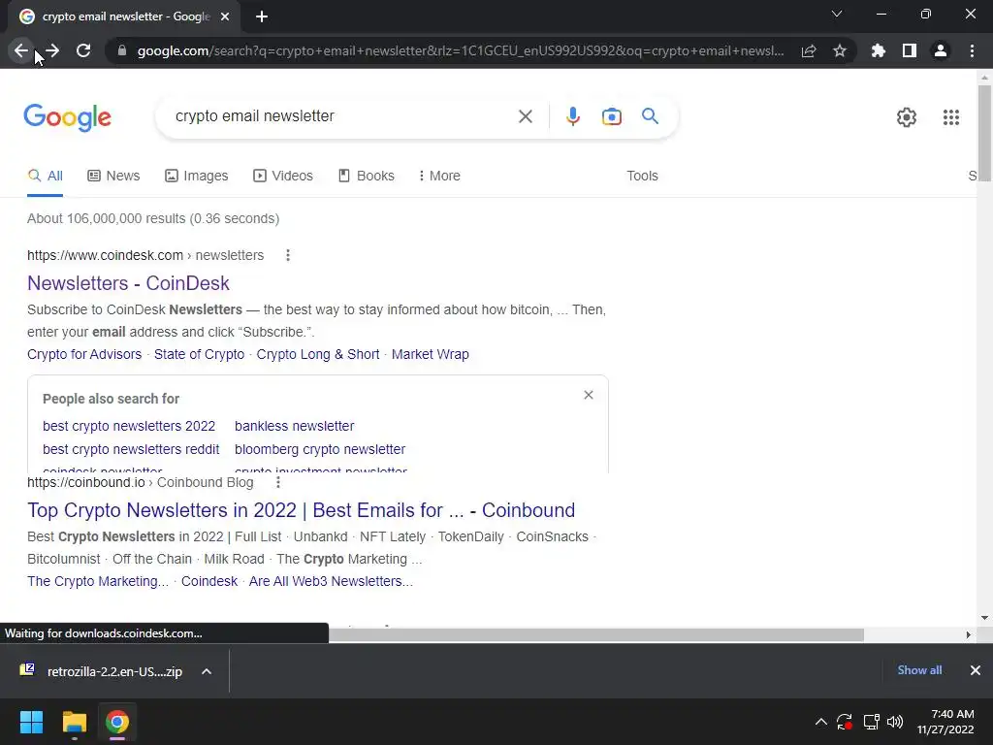
Task: Open the Chrome three-dot menu
Action: pos(972,50)
